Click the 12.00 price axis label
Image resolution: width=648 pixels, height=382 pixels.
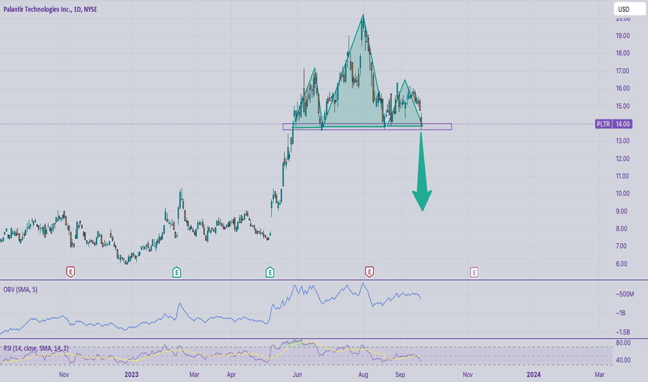point(623,158)
